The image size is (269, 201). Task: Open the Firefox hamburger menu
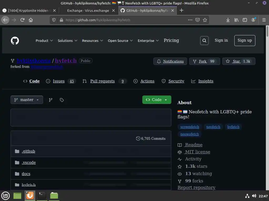coord(264,20)
